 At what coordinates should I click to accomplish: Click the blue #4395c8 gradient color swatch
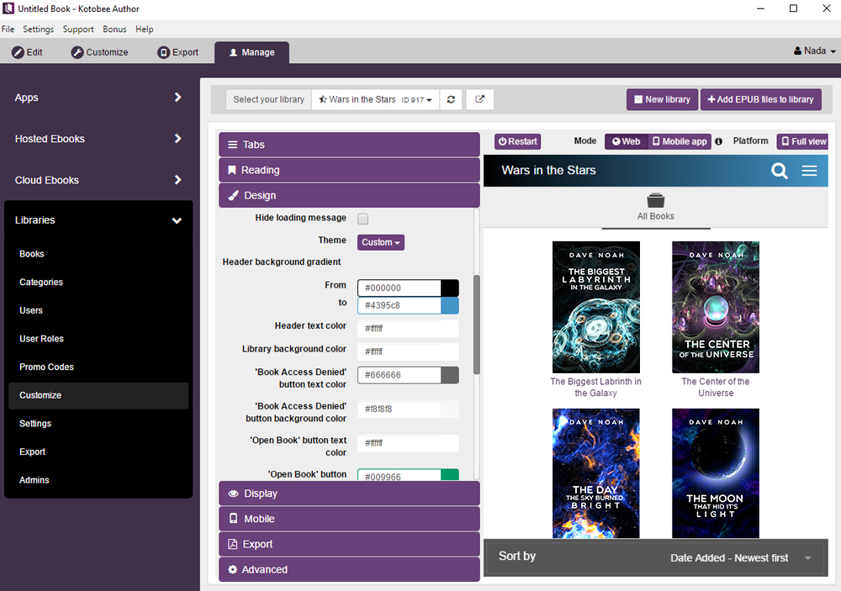tap(450, 305)
